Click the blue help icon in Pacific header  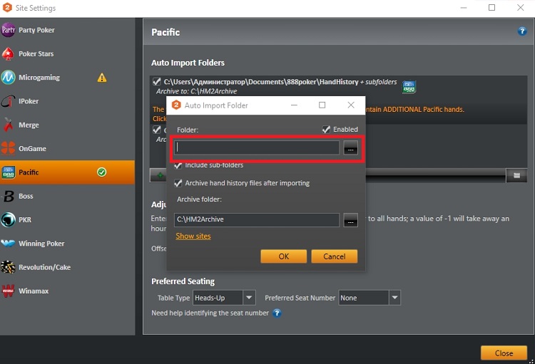coord(522,31)
